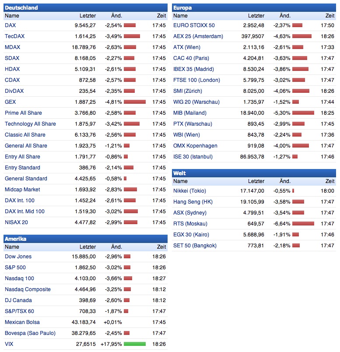Click the red RTS (Moskau) change bar
The height and width of the screenshot is (352, 340).
303,224
